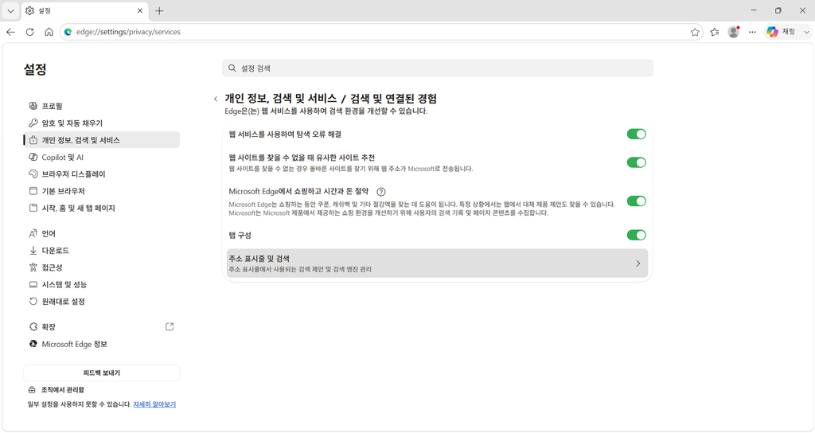
Task: Refresh the settings page
Action: click(x=30, y=32)
